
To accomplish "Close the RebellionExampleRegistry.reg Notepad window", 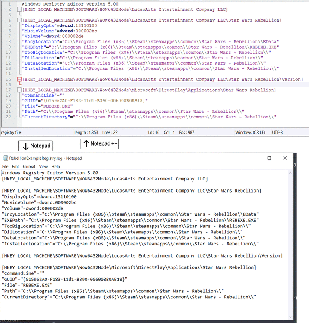I will [285, 158].
